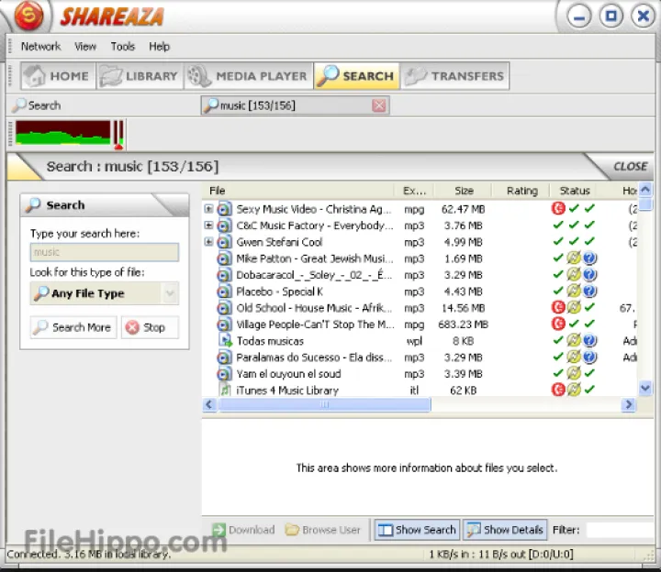
Task: Click file icon for iTunes 4 Music Library
Action: [224, 390]
